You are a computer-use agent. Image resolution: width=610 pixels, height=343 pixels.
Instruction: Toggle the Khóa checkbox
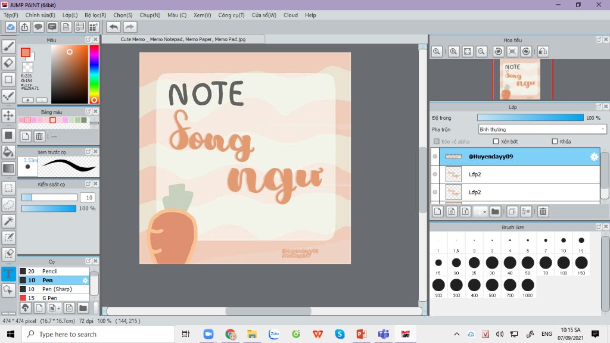[x=555, y=142]
